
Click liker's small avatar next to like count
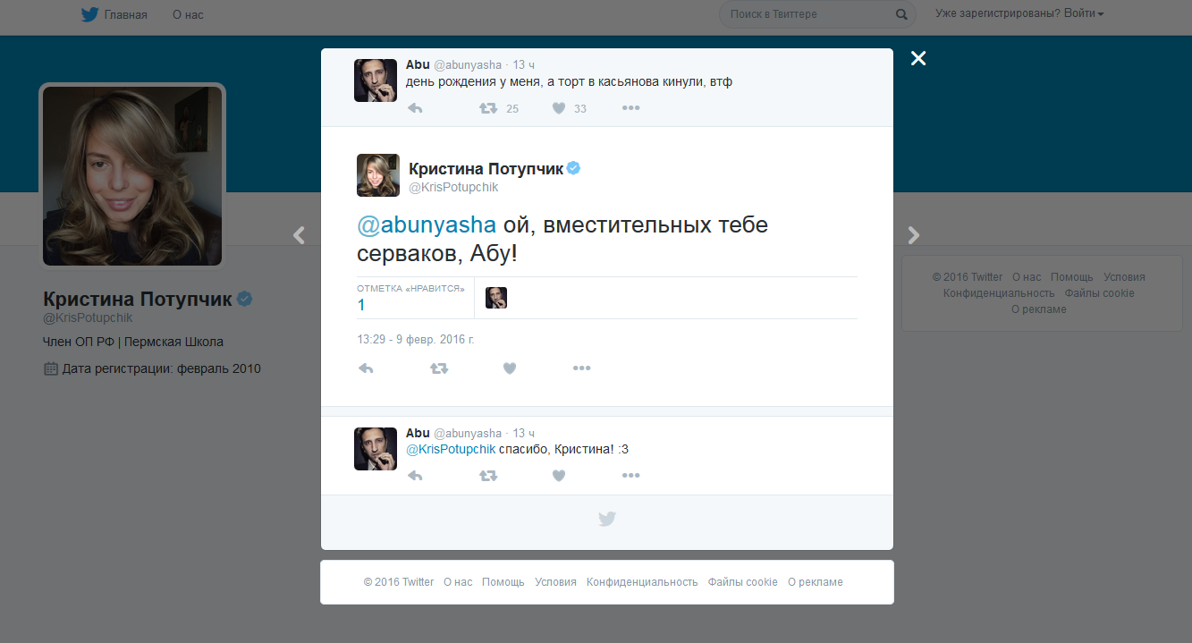[x=496, y=298]
